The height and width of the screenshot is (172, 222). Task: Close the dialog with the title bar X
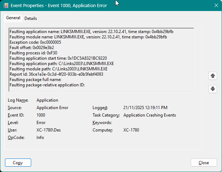coord(216,5)
